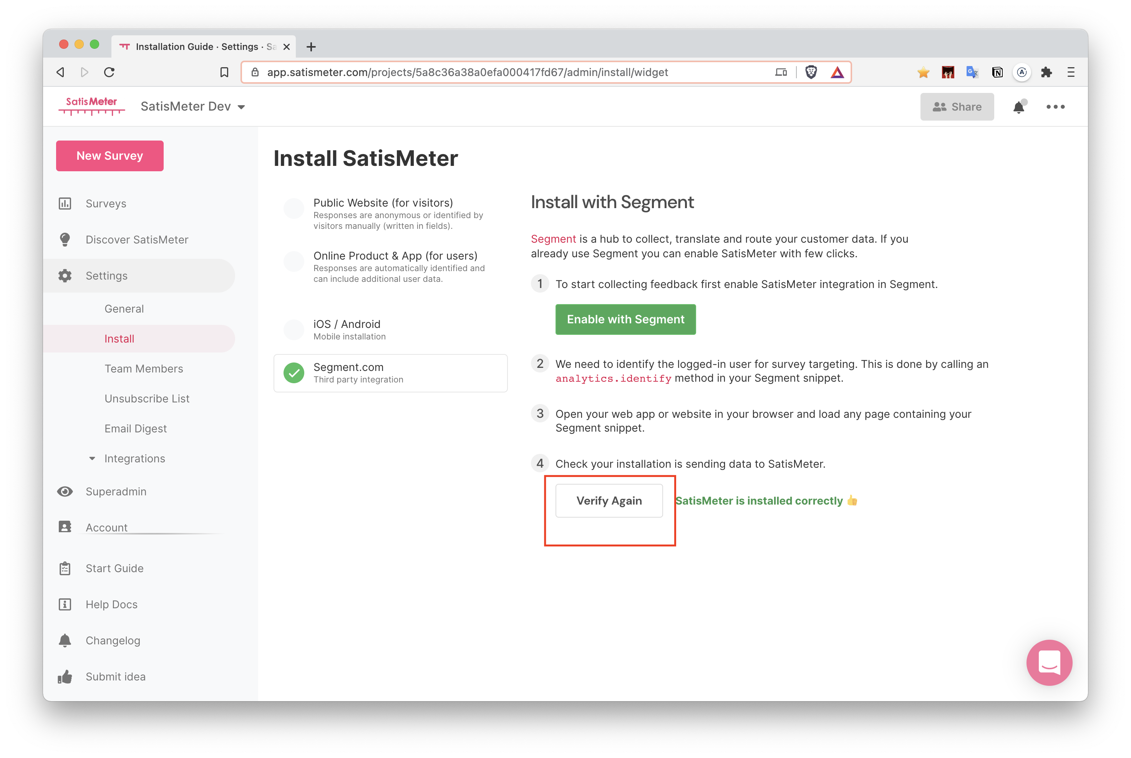The image size is (1131, 758).
Task: Open the three-dot more options menu
Action: pyautogui.click(x=1055, y=107)
